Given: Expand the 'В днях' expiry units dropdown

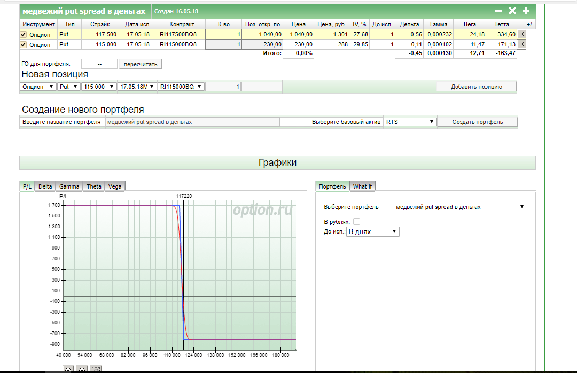Looking at the screenshot, I should click(x=372, y=231).
